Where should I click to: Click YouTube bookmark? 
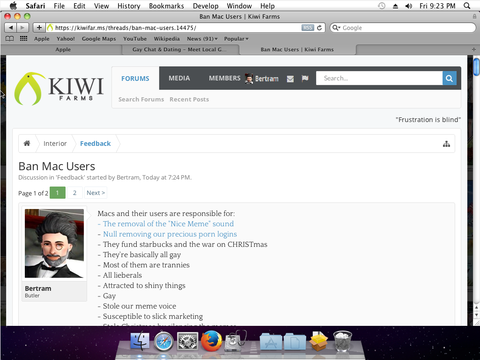[x=135, y=39]
